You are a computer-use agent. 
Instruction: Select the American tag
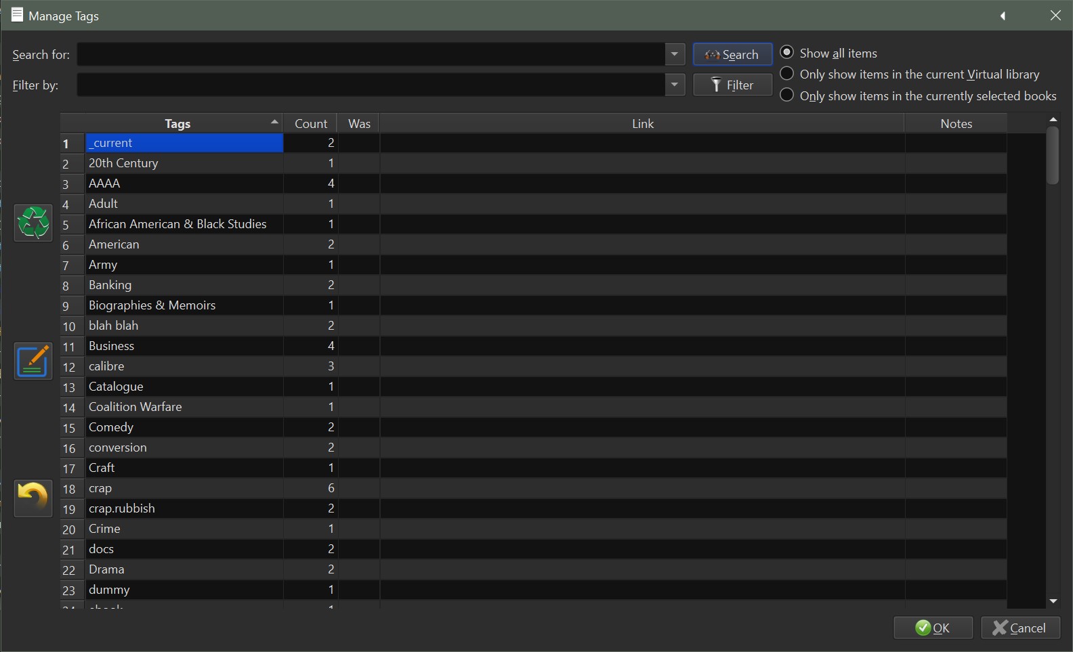tap(184, 244)
